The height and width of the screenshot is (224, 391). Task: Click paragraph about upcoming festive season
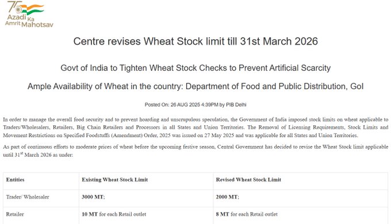pyautogui.click(x=195, y=150)
